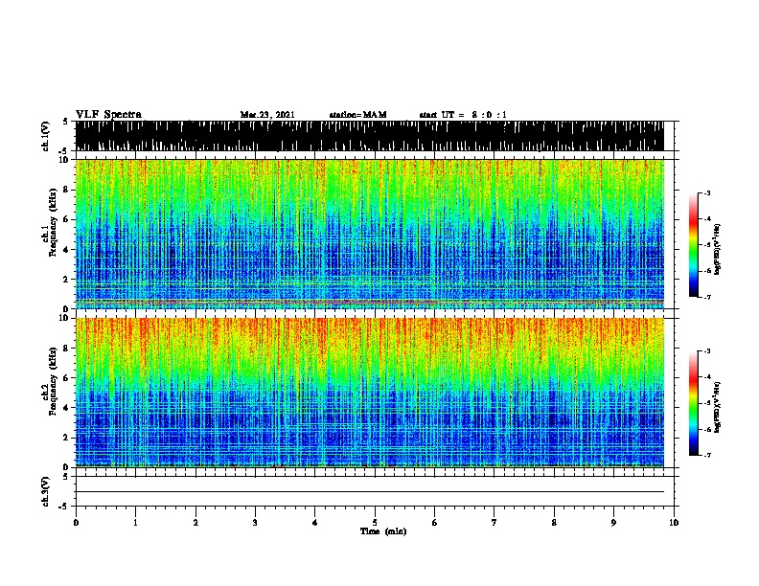Click the ch.2 spectrogram "2" kHz tick label

click(x=67, y=438)
